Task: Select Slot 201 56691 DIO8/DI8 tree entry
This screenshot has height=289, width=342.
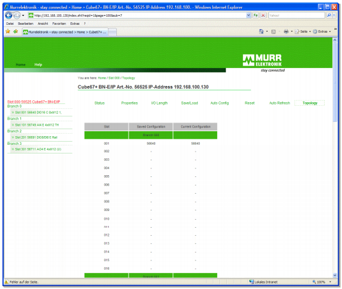Action: coord(36,137)
